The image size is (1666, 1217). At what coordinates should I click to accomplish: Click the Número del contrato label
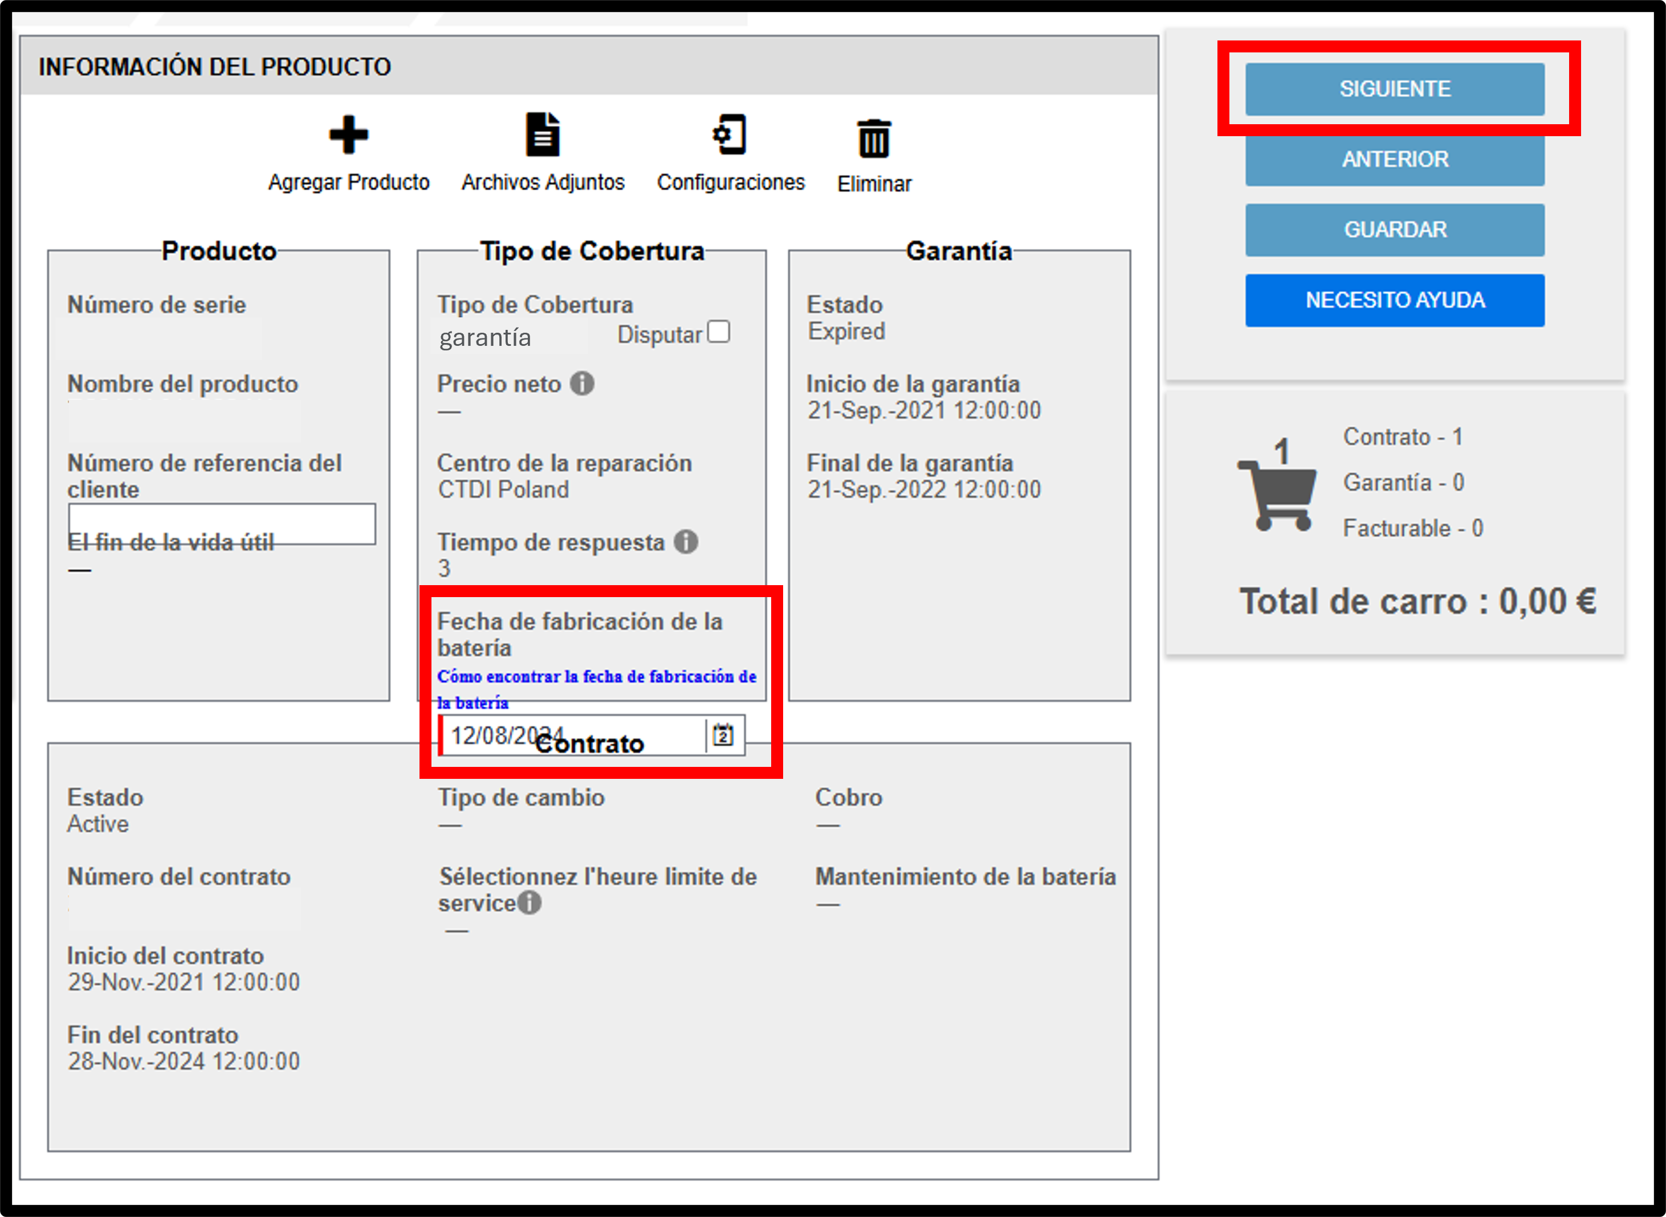(x=179, y=877)
